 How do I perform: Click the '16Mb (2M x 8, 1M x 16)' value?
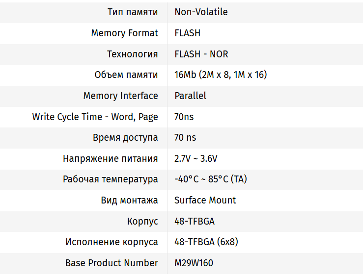point(221,75)
